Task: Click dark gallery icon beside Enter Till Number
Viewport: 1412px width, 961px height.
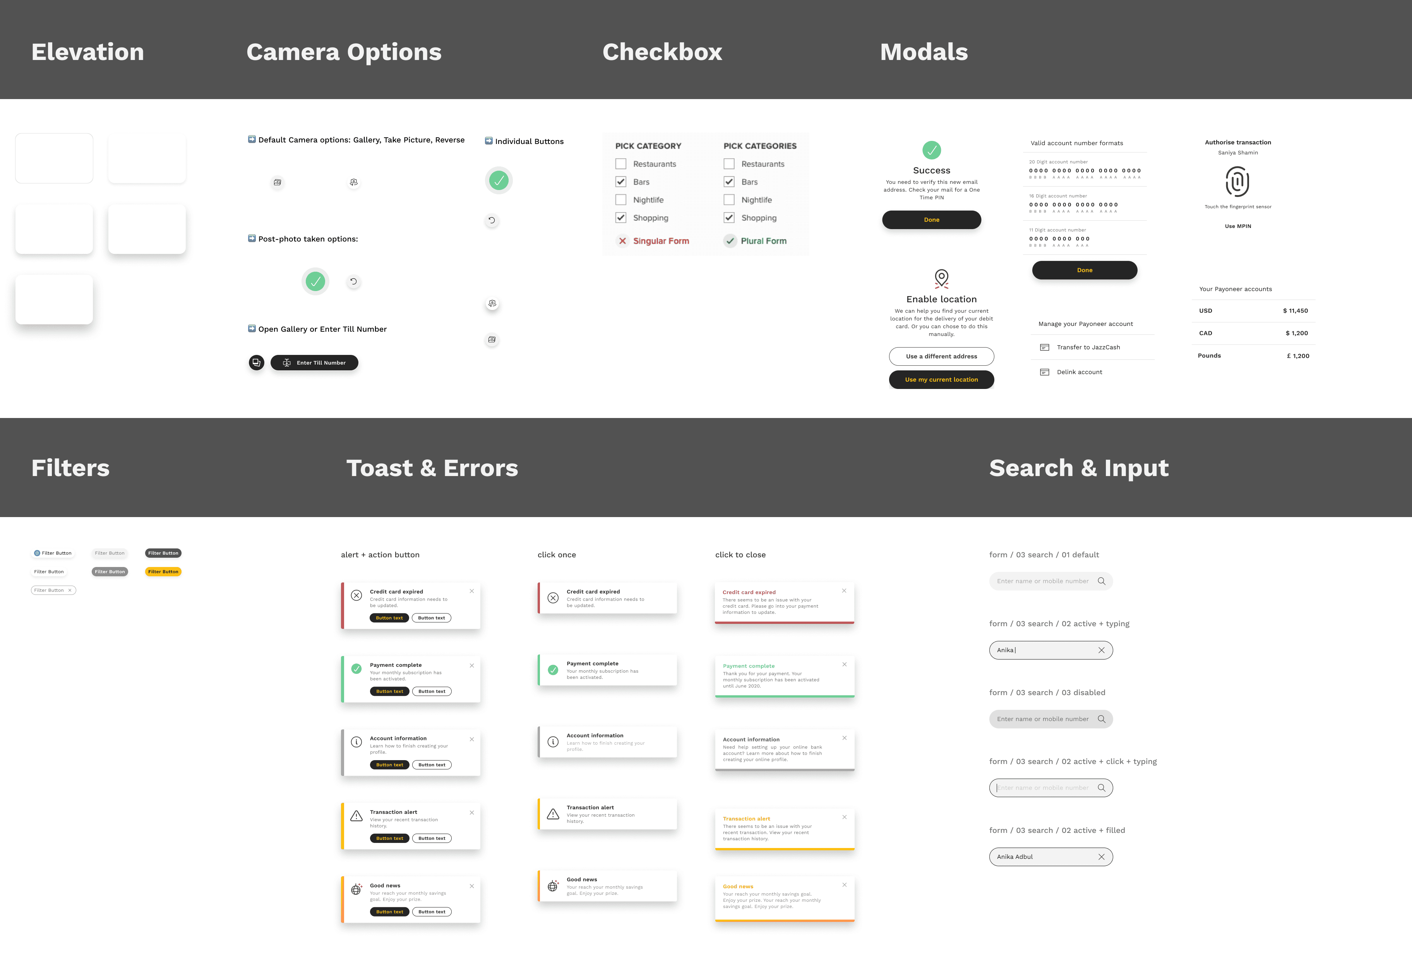Action: click(x=256, y=363)
